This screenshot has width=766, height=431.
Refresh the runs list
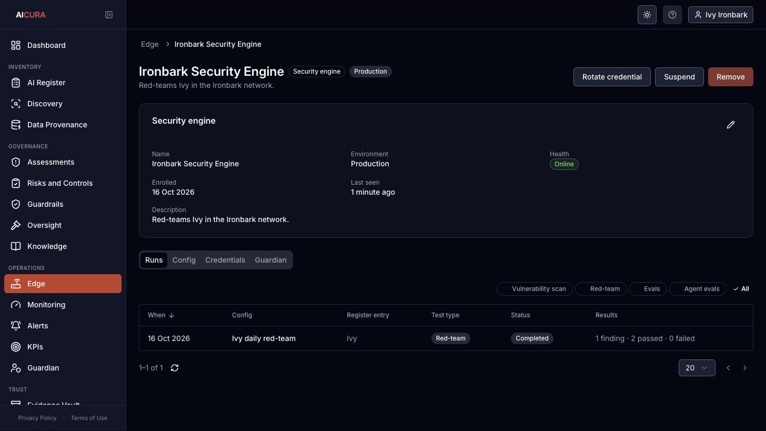coord(175,368)
